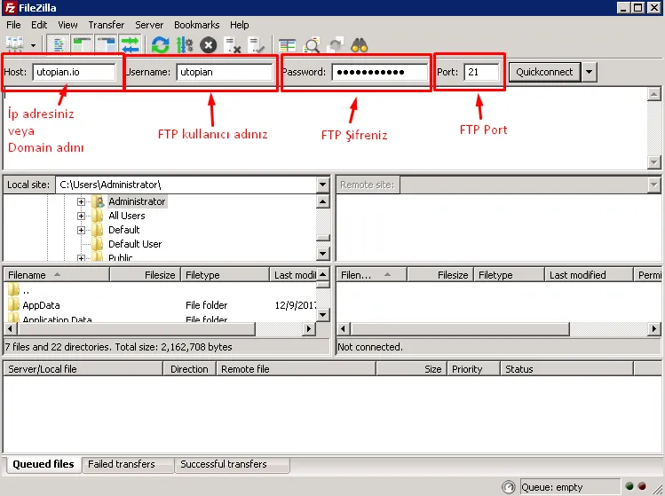Viewport: 665px width, 496px height.
Task: Toggle message log display
Action: (58, 44)
